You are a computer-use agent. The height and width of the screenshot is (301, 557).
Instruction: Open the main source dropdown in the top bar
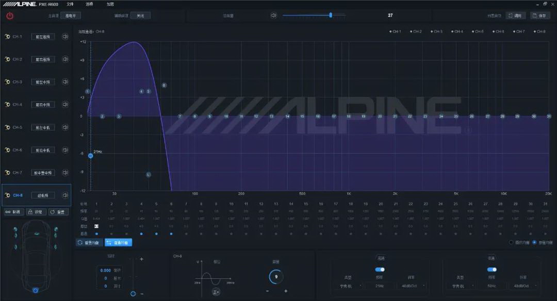(70, 15)
